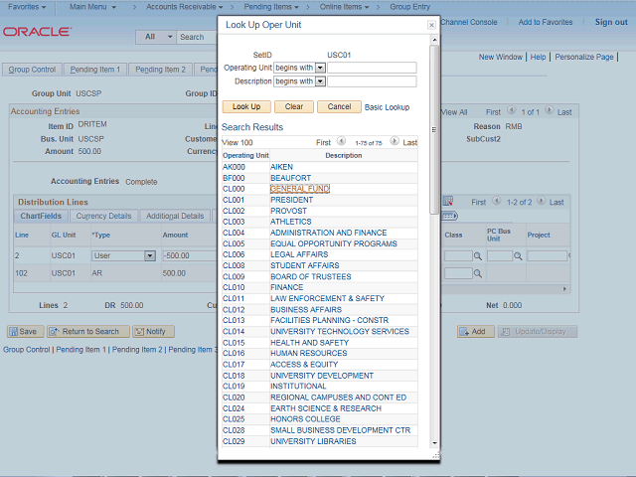Open the Basic Lookup link
This screenshot has height=477, width=636.
[x=387, y=107]
